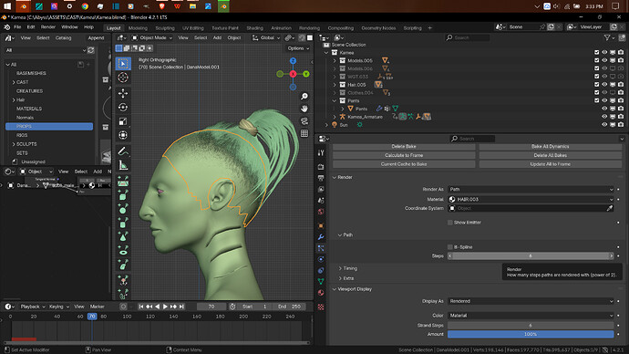Viewport: 629px width, 354px height.
Task: Toggle Hair.005 collection eye visibility
Action: (x=604, y=85)
